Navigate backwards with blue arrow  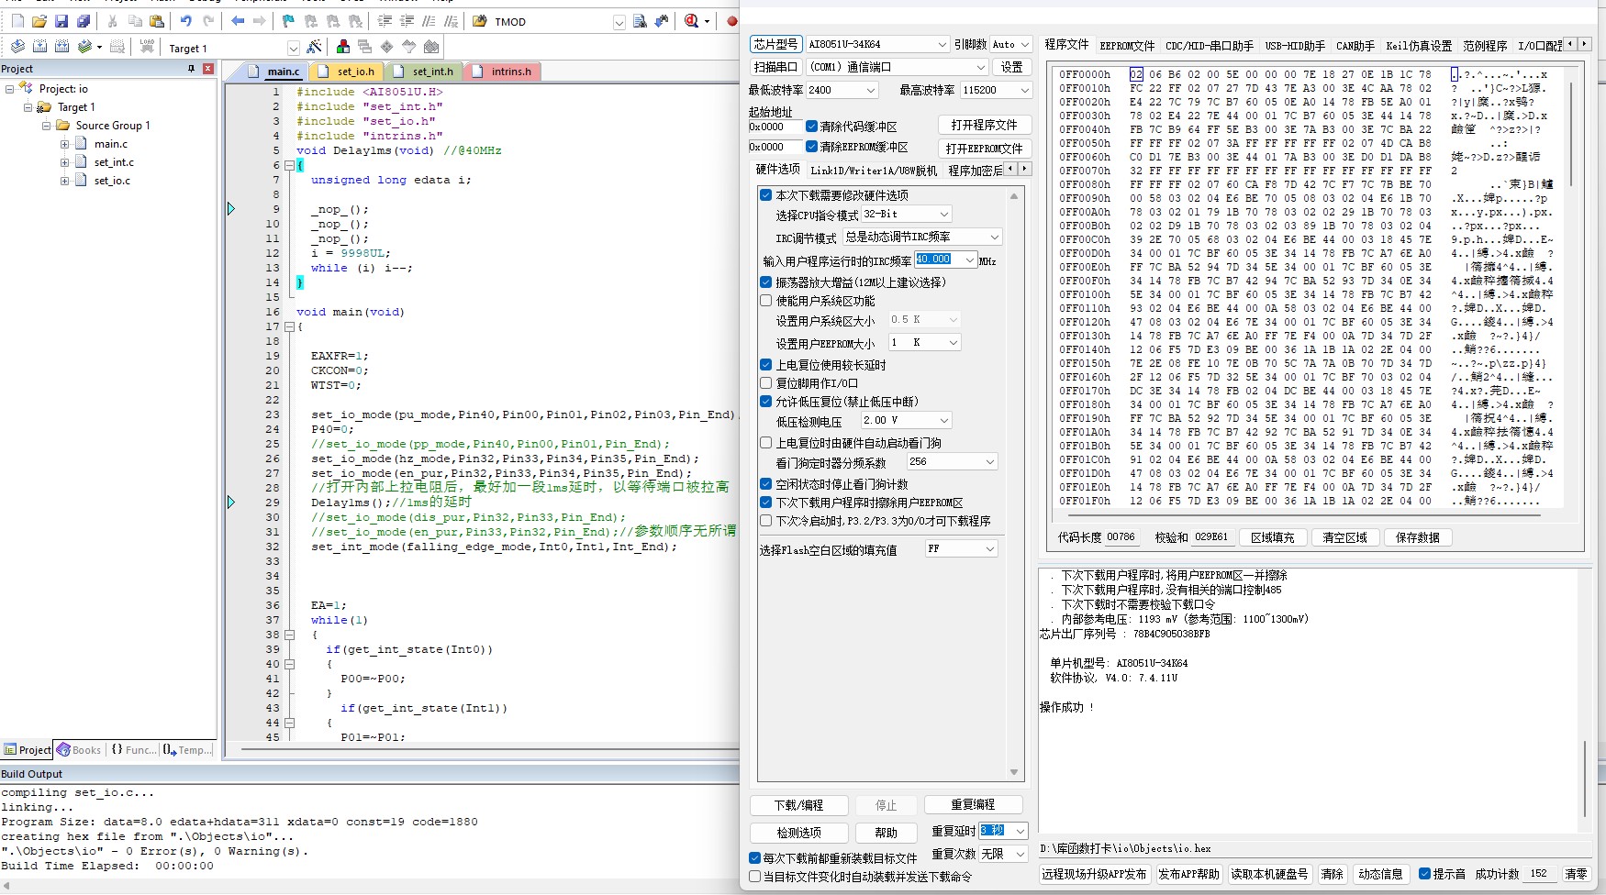[x=238, y=21]
